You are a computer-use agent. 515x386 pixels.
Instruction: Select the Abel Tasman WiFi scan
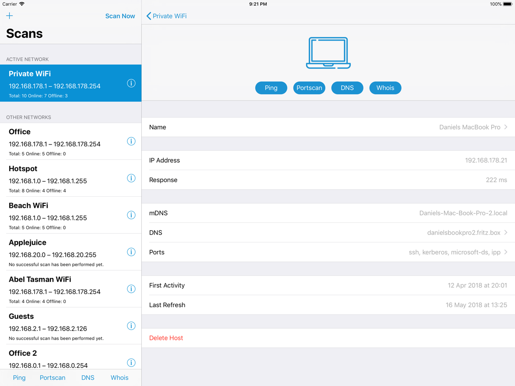pos(70,289)
